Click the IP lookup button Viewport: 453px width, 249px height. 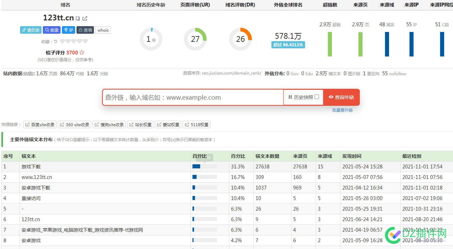tap(68, 30)
